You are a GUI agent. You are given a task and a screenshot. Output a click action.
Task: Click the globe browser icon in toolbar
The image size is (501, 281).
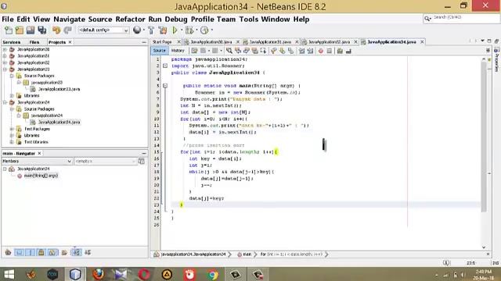pyautogui.click(x=137, y=30)
